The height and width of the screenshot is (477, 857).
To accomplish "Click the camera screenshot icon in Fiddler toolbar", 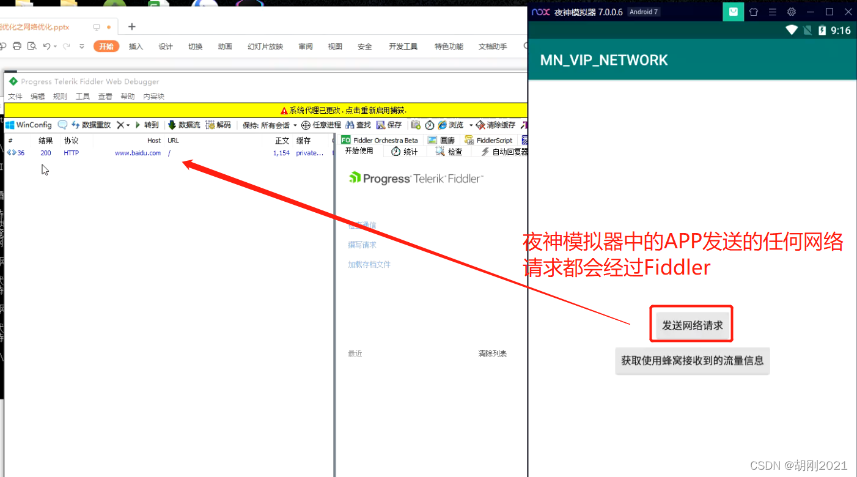I will (416, 125).
